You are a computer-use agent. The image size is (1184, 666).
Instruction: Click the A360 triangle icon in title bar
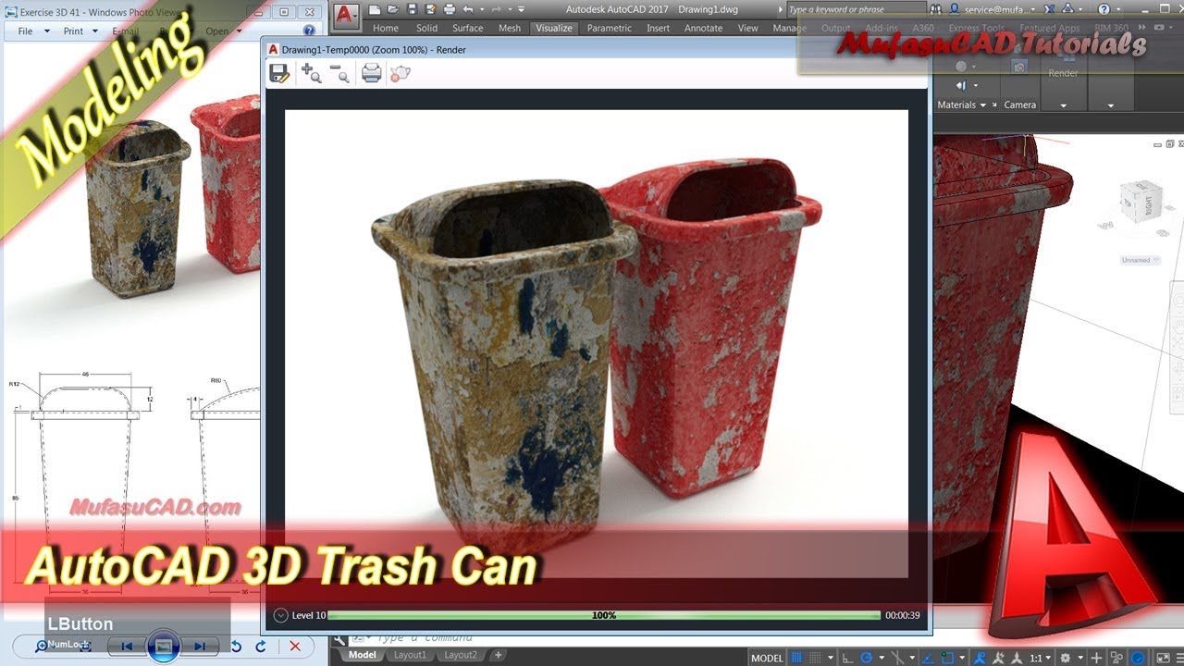(1067, 9)
